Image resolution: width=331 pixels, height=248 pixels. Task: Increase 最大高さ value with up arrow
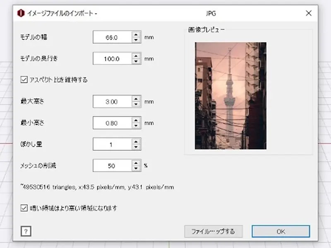tap(137, 99)
